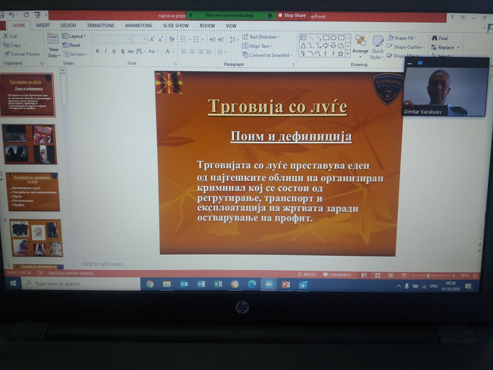Toggle text Shadow formatting
This screenshot has height=370, width=493.
tap(122, 51)
